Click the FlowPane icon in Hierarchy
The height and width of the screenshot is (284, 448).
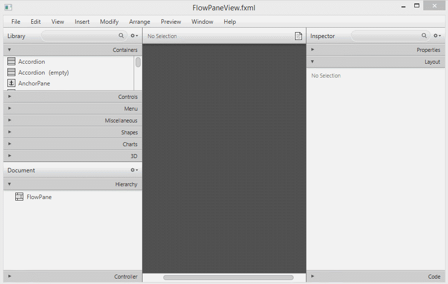(x=19, y=197)
